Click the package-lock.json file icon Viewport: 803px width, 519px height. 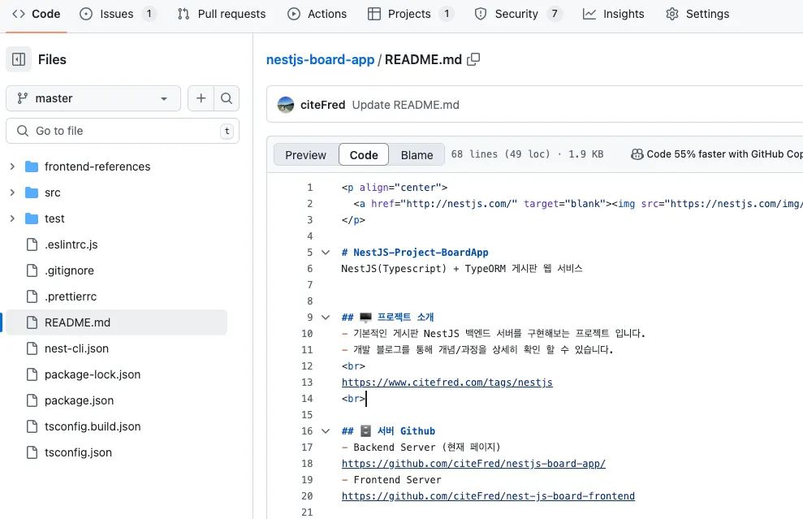pyautogui.click(x=32, y=374)
